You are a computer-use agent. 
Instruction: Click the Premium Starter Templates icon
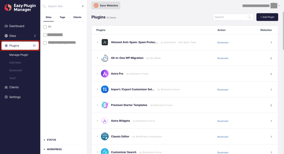(x=105, y=105)
